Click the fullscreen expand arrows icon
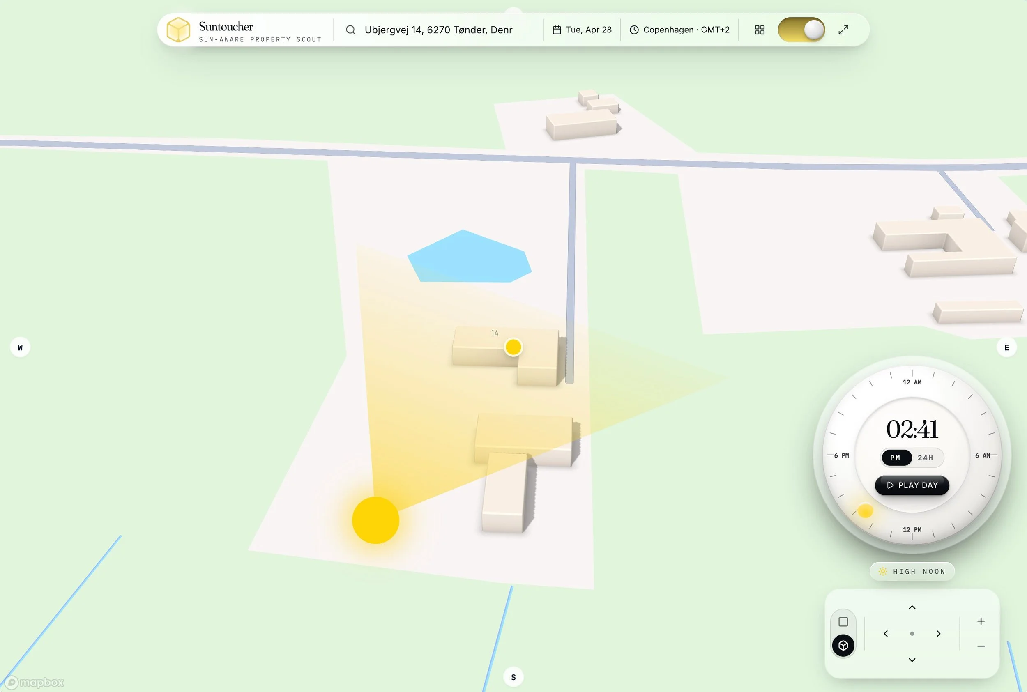The height and width of the screenshot is (692, 1027). (843, 30)
